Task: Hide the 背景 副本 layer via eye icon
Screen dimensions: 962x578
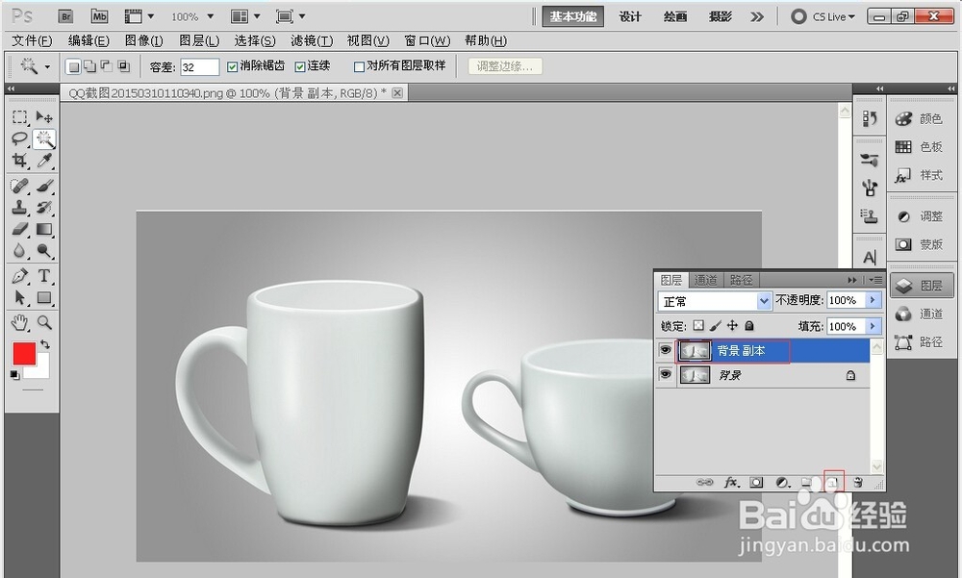Action: [x=665, y=351]
